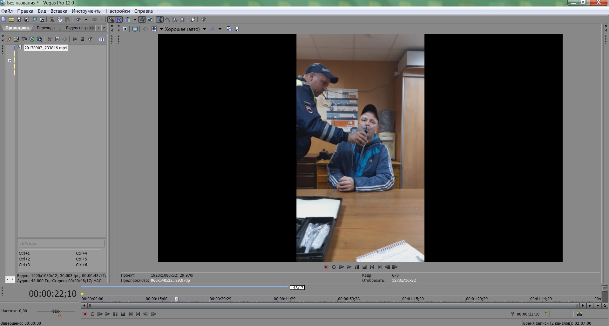Open Project Video Properties in preview toolbar
Screen dimensions: 609x326
(x=125, y=29)
